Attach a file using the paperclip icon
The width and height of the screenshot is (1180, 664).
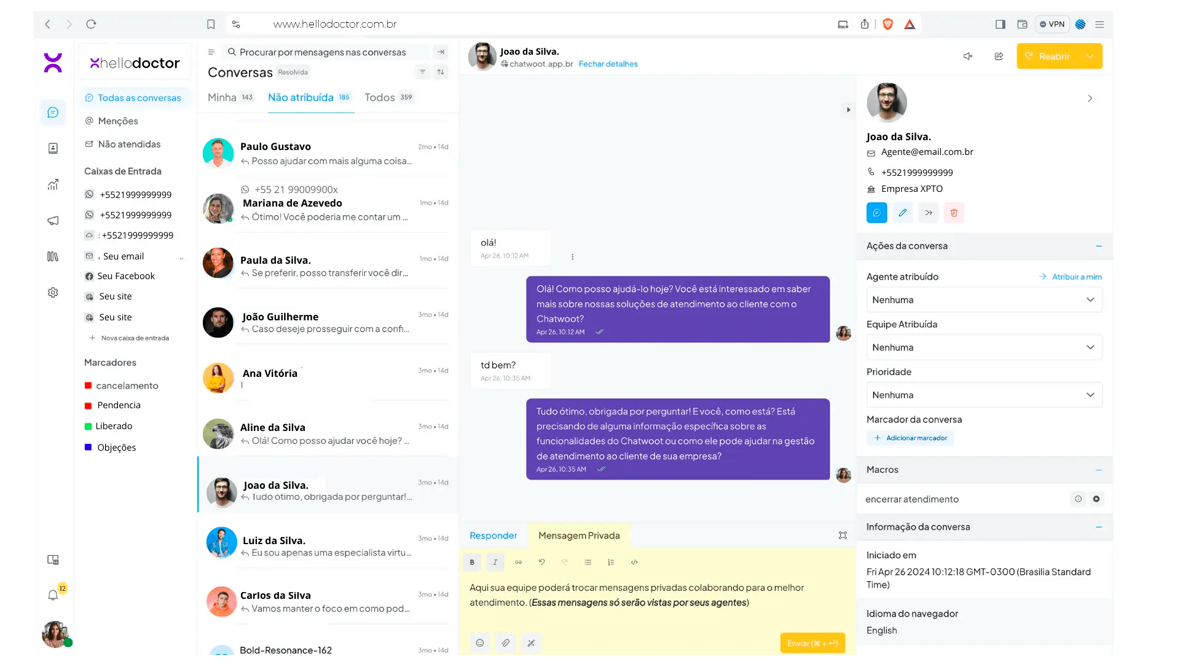pos(505,642)
